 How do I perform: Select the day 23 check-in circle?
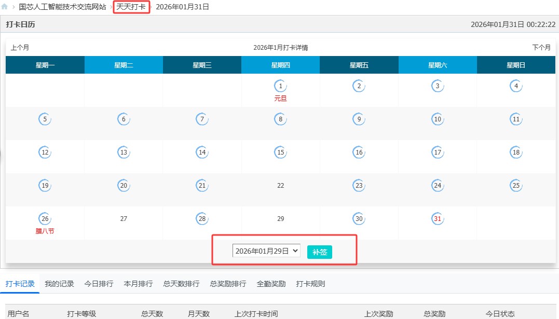pos(359,185)
